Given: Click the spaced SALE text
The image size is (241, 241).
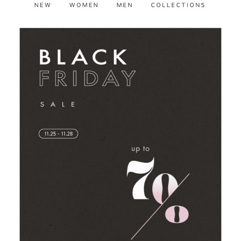Looking at the screenshot, I should click(58, 104).
